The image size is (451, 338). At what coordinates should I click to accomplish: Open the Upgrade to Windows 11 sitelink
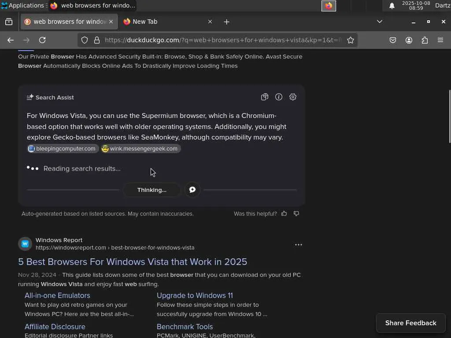pyautogui.click(x=195, y=295)
